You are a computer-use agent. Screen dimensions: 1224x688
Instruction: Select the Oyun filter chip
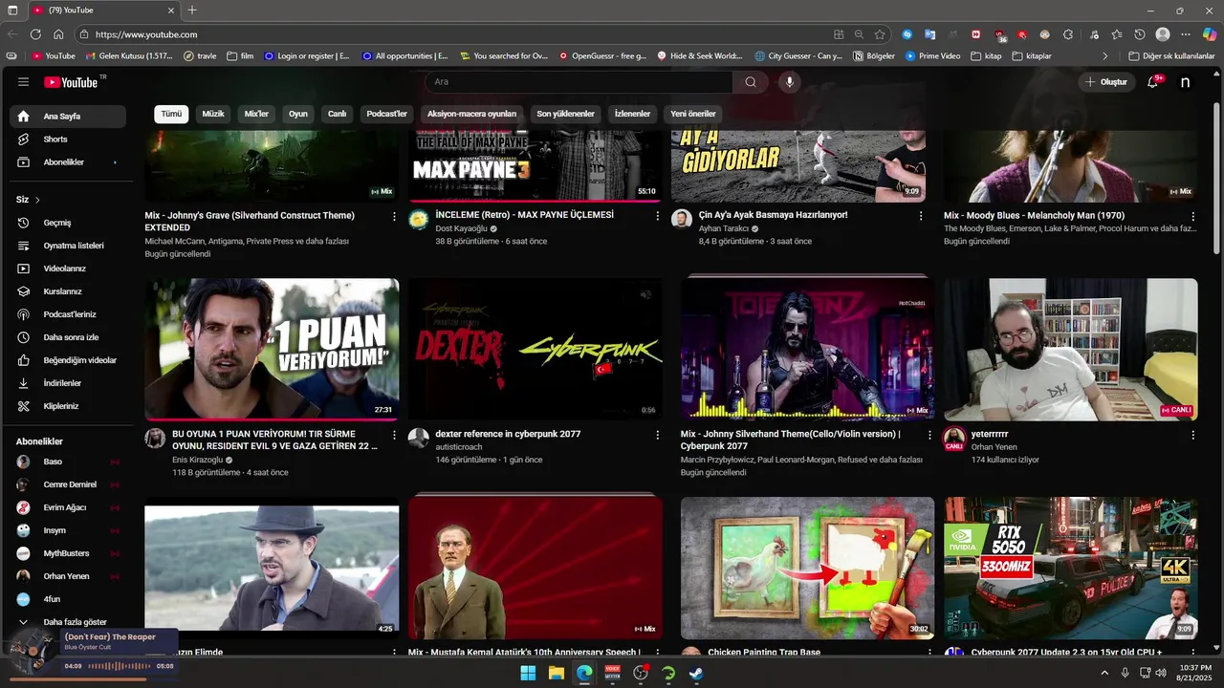coord(298,114)
